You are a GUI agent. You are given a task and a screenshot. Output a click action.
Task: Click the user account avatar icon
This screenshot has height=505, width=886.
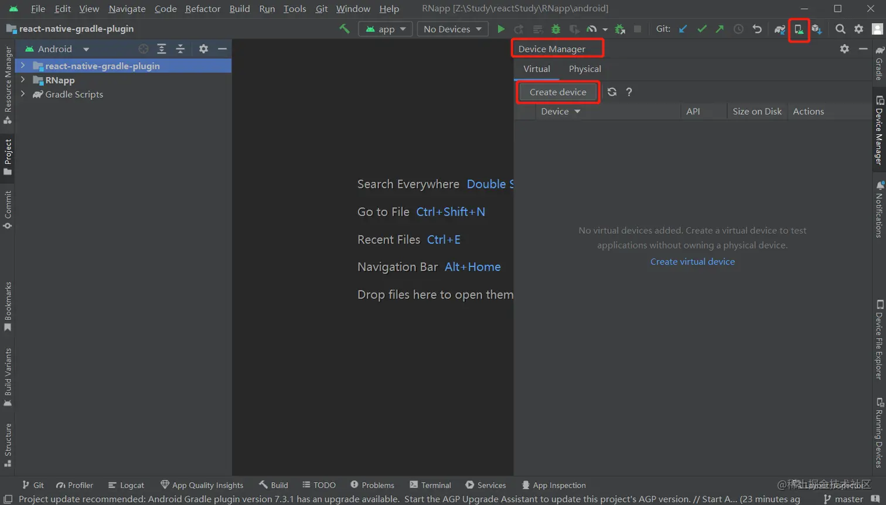(x=877, y=29)
